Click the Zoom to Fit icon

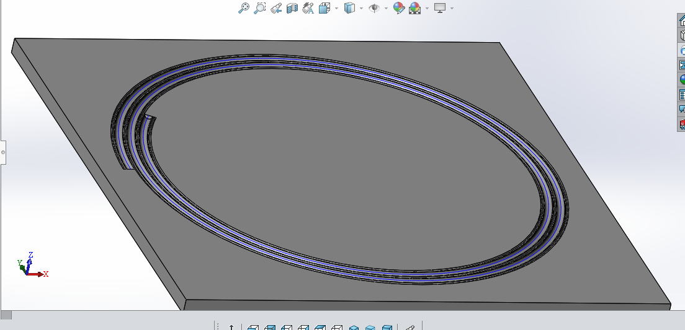coord(244,8)
